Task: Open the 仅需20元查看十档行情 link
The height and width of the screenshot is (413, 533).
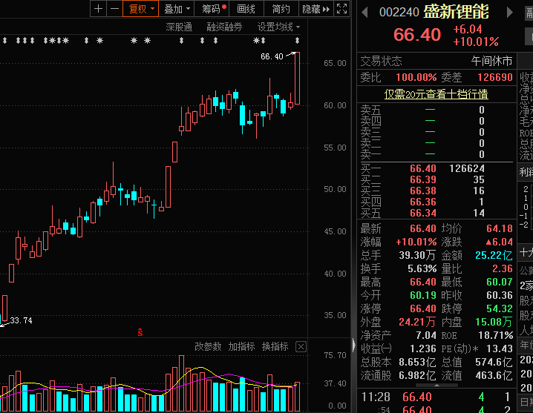Action: click(435, 93)
